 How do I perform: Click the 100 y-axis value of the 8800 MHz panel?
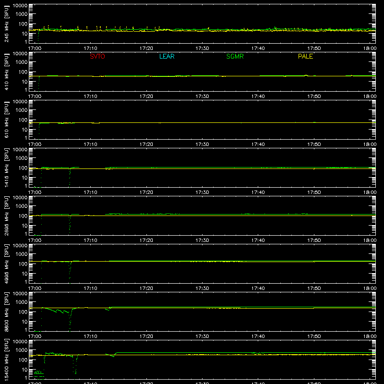click(x=23, y=312)
